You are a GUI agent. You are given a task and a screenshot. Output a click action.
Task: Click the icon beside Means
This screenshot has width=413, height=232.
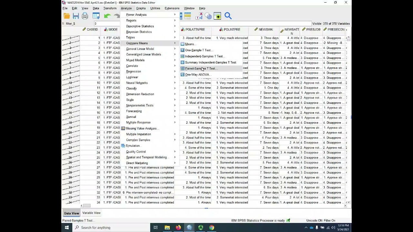pos(182,44)
